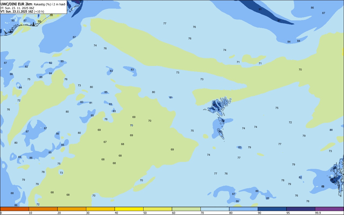Select the "95" tick label on the color scale

click(288, 213)
